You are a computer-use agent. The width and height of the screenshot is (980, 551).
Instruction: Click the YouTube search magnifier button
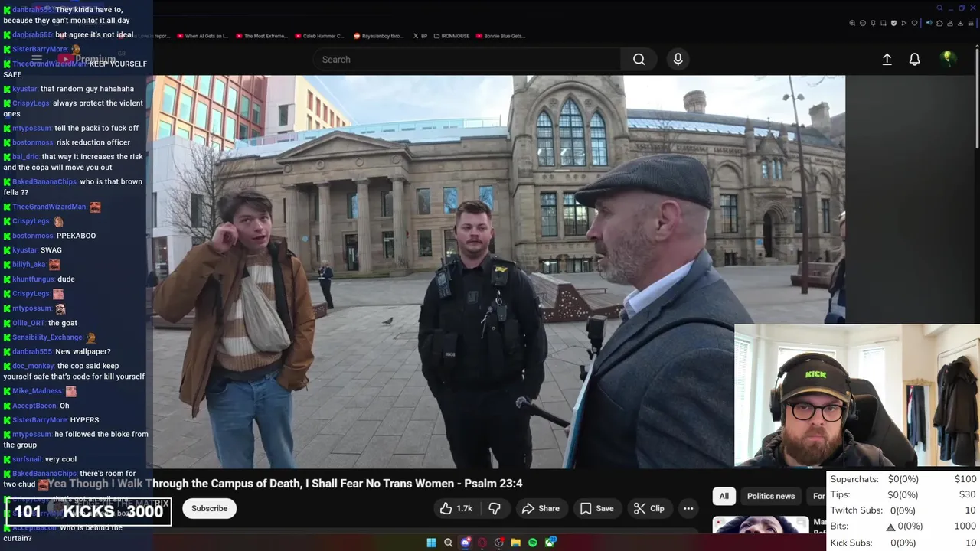[639, 59]
